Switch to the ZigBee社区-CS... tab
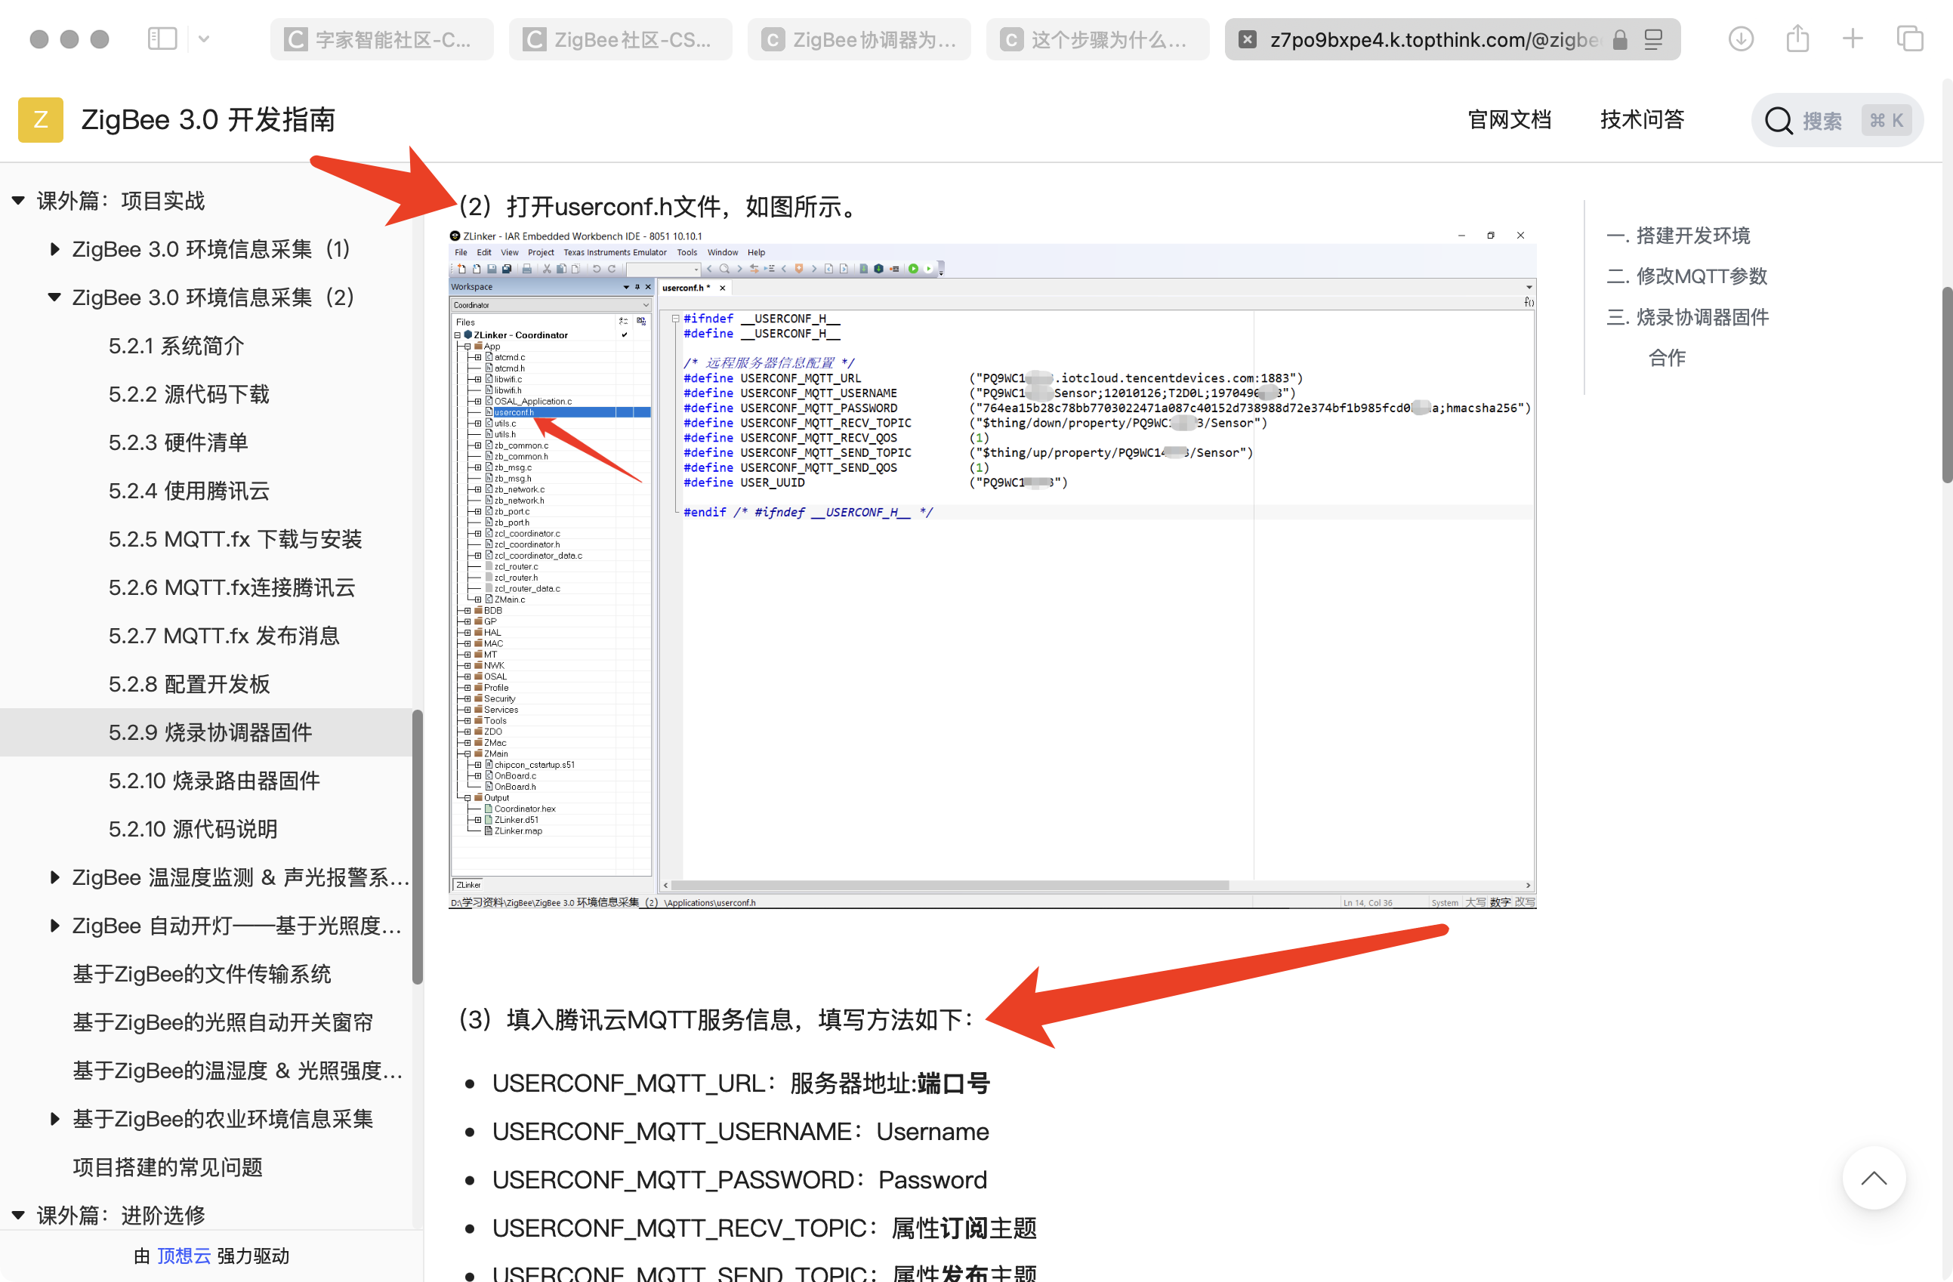The width and height of the screenshot is (1953, 1282). click(x=620, y=39)
